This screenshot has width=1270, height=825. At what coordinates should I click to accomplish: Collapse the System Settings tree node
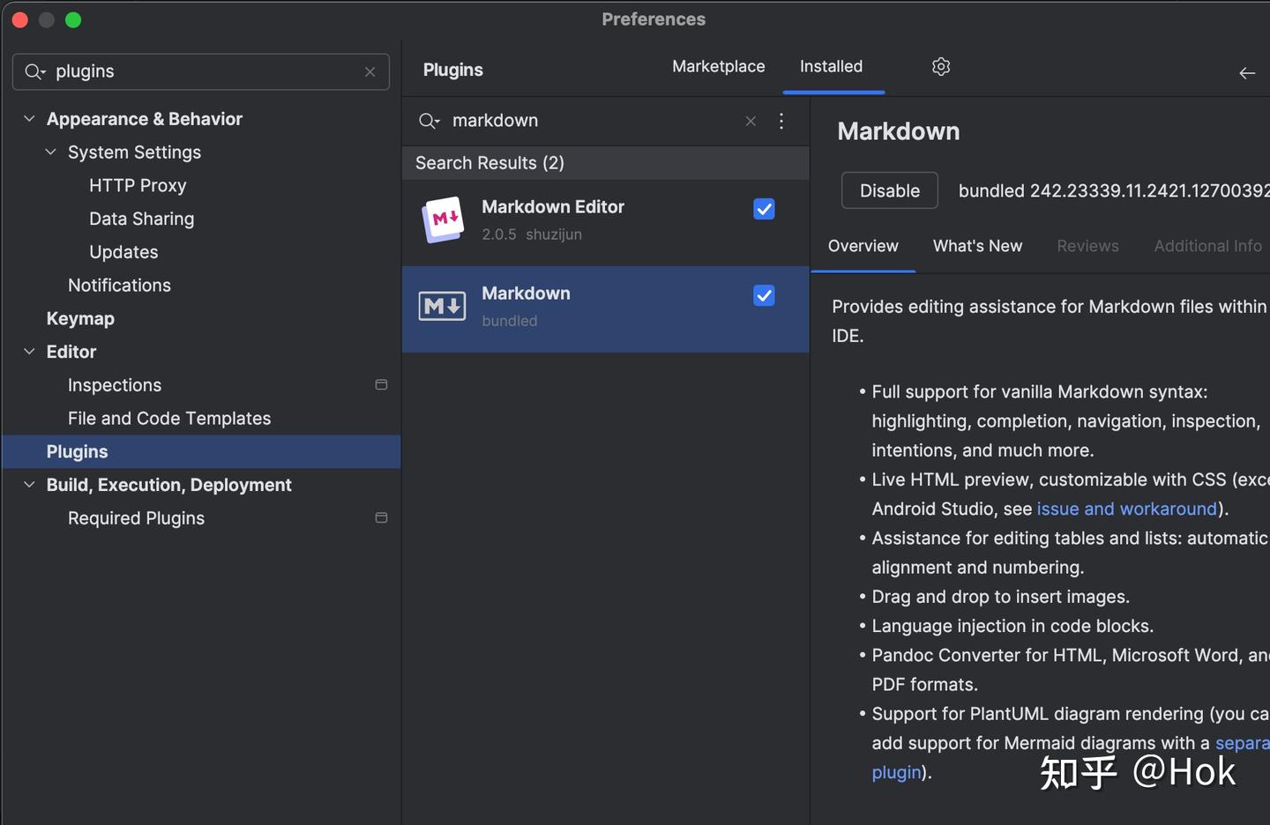tap(51, 152)
